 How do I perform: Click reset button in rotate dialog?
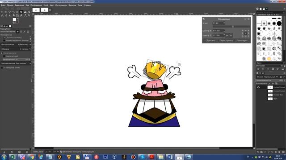click(x=210, y=40)
